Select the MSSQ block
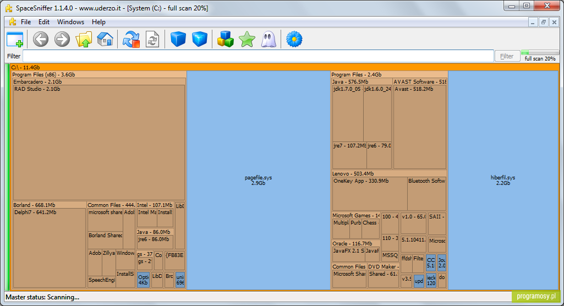This screenshot has width=564, height=306. 390,256
